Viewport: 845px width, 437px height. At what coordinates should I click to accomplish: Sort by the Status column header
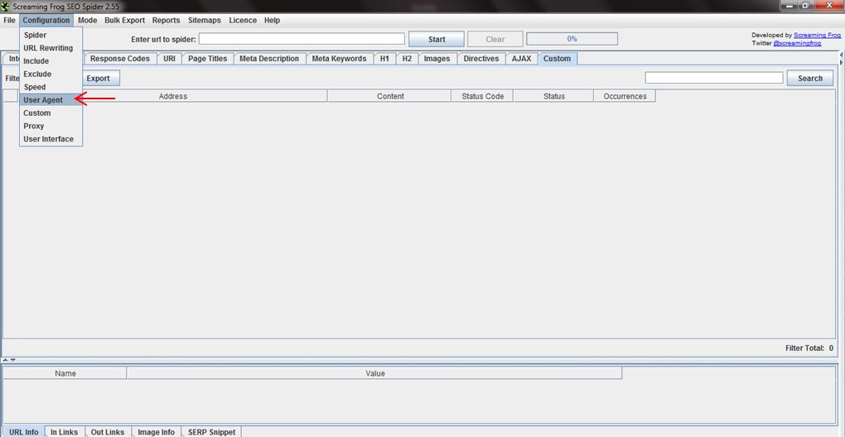point(554,96)
